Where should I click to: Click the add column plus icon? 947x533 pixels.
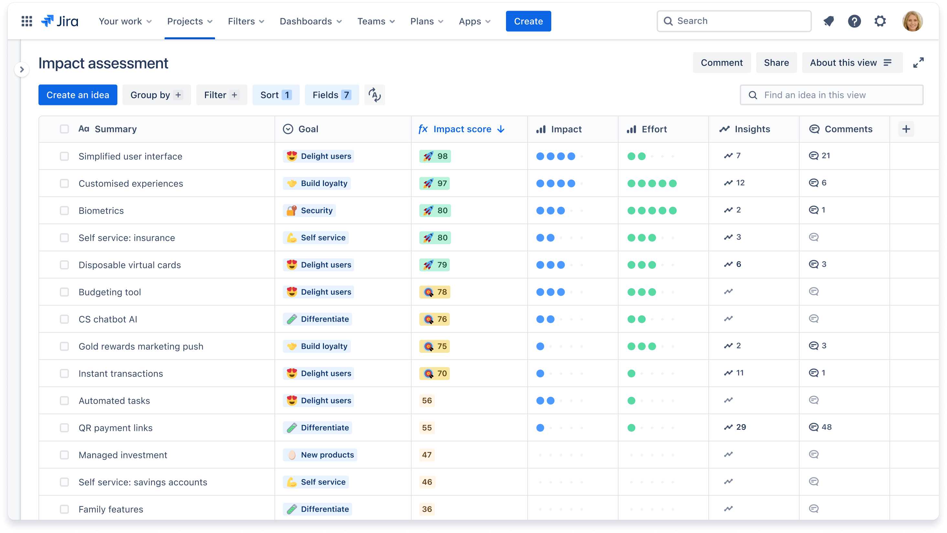(x=907, y=129)
